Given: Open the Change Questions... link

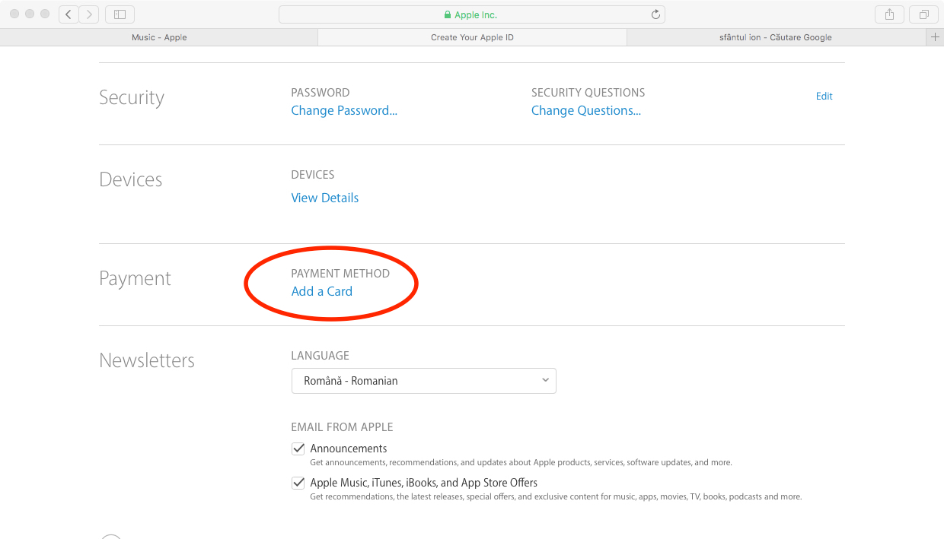Looking at the screenshot, I should (x=585, y=111).
